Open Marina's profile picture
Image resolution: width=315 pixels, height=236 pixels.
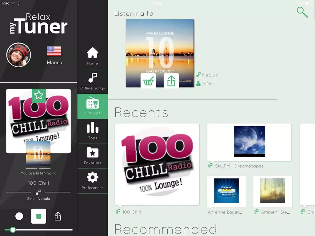pos(18,55)
